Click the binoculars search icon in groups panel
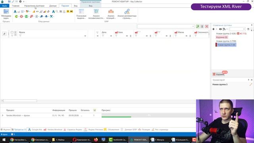The width and height of the screenshot is (254, 143). [224, 29]
